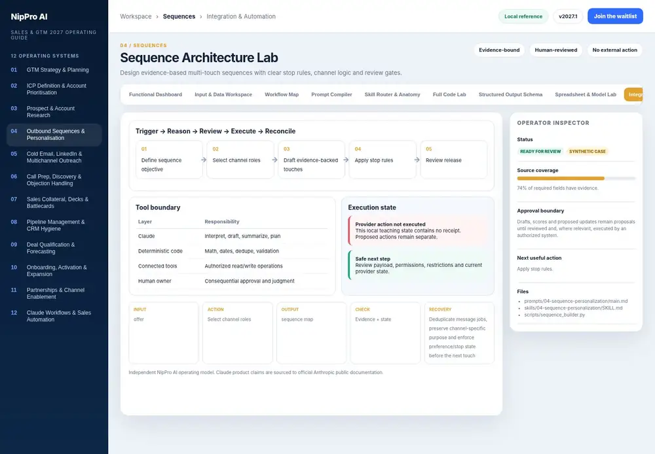Viewport: 655px width, 454px height.
Task: Switch to Functional Dashboard tab
Action: pyautogui.click(x=155, y=95)
